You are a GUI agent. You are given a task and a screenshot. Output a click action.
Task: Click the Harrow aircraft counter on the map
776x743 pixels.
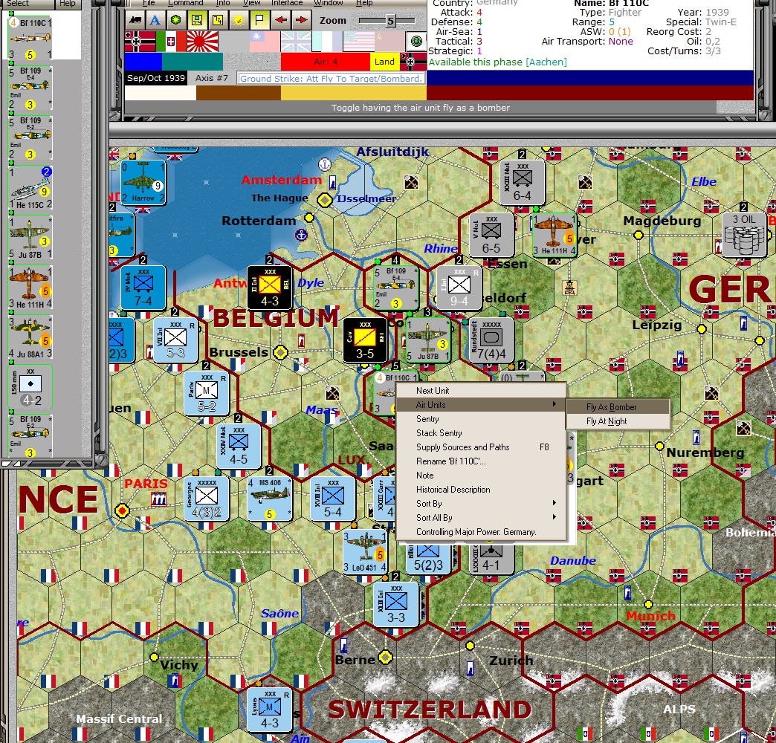pos(143,183)
